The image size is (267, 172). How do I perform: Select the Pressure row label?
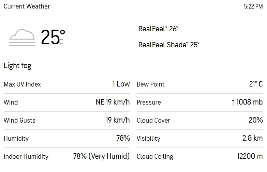pos(149,103)
